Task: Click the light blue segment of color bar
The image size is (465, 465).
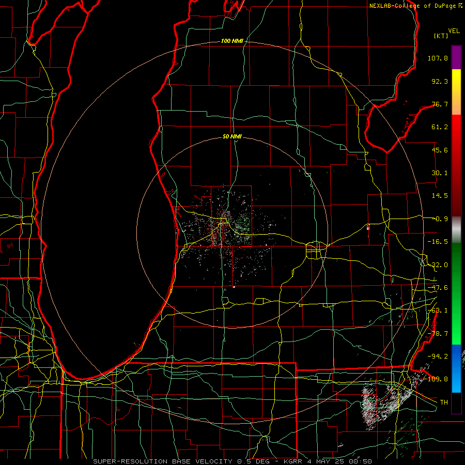Action: click(x=456, y=368)
